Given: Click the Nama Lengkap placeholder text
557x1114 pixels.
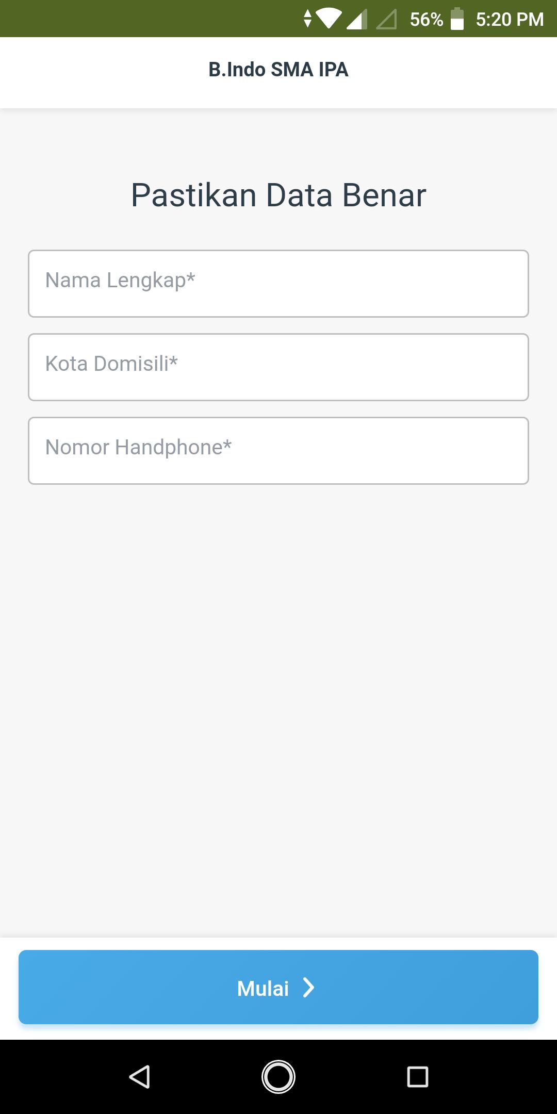Looking at the screenshot, I should click(x=120, y=281).
